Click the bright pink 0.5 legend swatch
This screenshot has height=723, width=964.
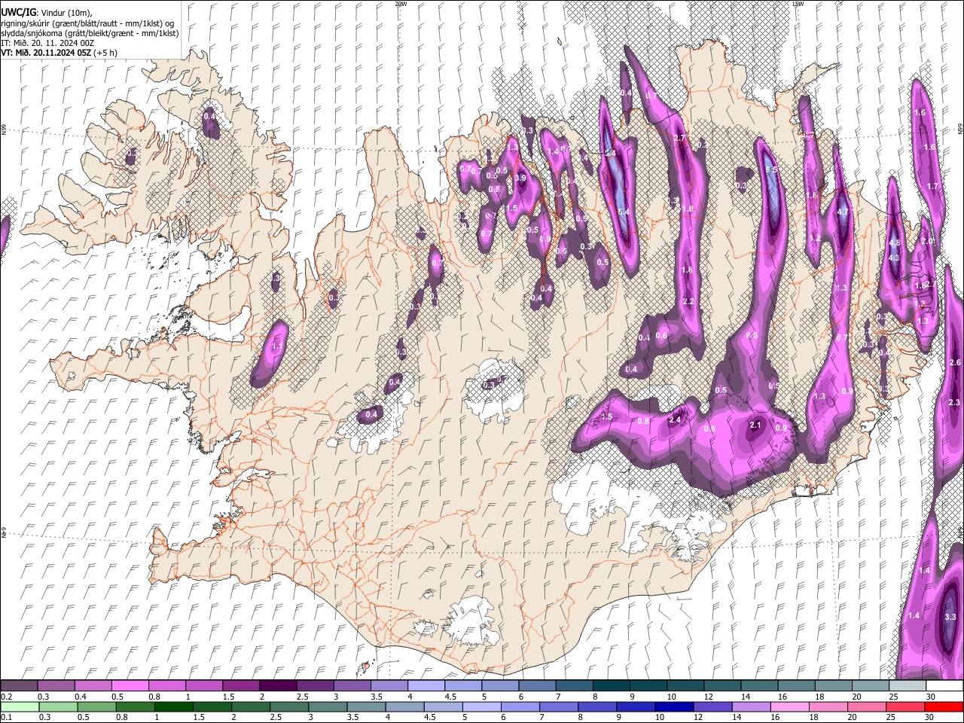pos(130,686)
